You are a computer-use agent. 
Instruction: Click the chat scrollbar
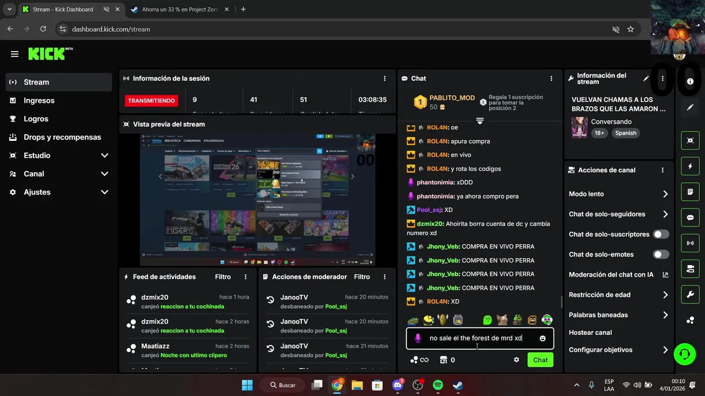561,302
